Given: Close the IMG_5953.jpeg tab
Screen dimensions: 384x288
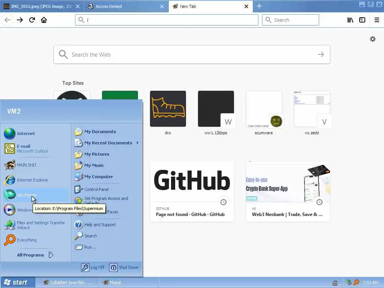Looking at the screenshot, I should tap(78, 6).
